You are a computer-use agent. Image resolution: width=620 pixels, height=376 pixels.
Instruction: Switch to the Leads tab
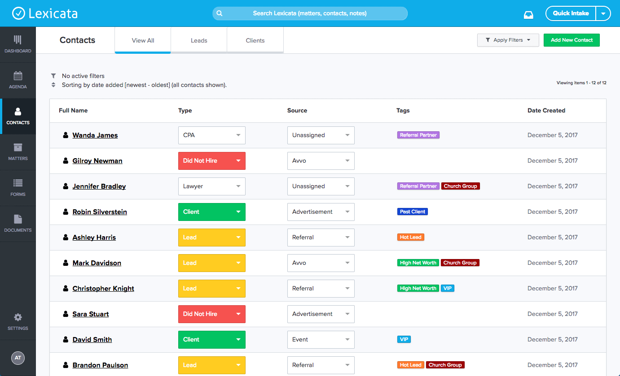click(x=199, y=40)
